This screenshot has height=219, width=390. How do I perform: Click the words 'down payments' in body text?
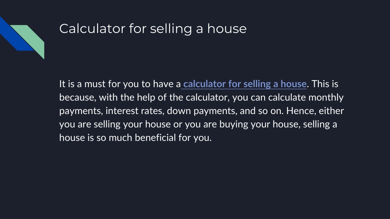point(202,111)
